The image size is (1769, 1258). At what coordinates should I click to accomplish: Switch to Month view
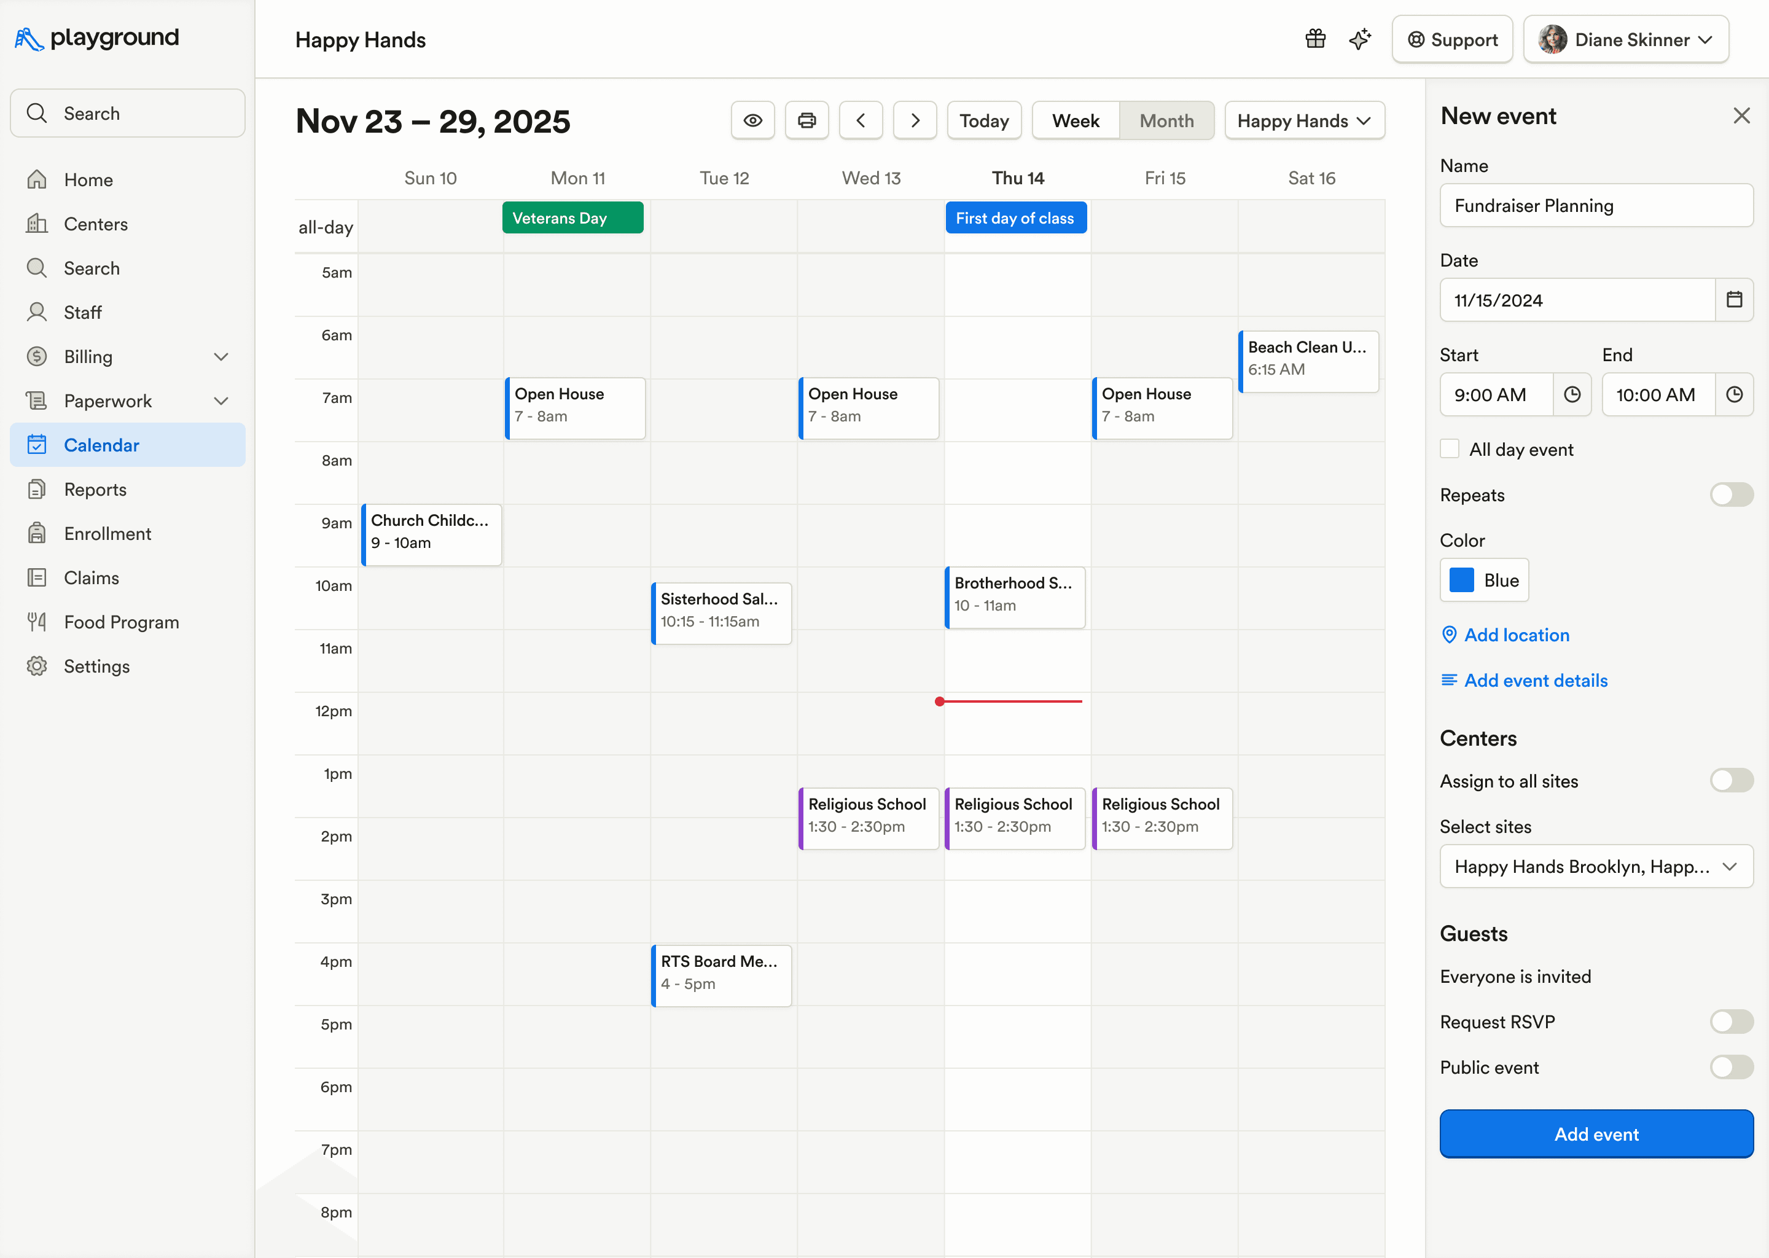1166,120
